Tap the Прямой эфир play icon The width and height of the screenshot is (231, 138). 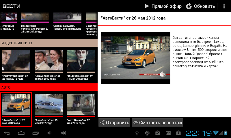pyautogui.click(x=147, y=6)
